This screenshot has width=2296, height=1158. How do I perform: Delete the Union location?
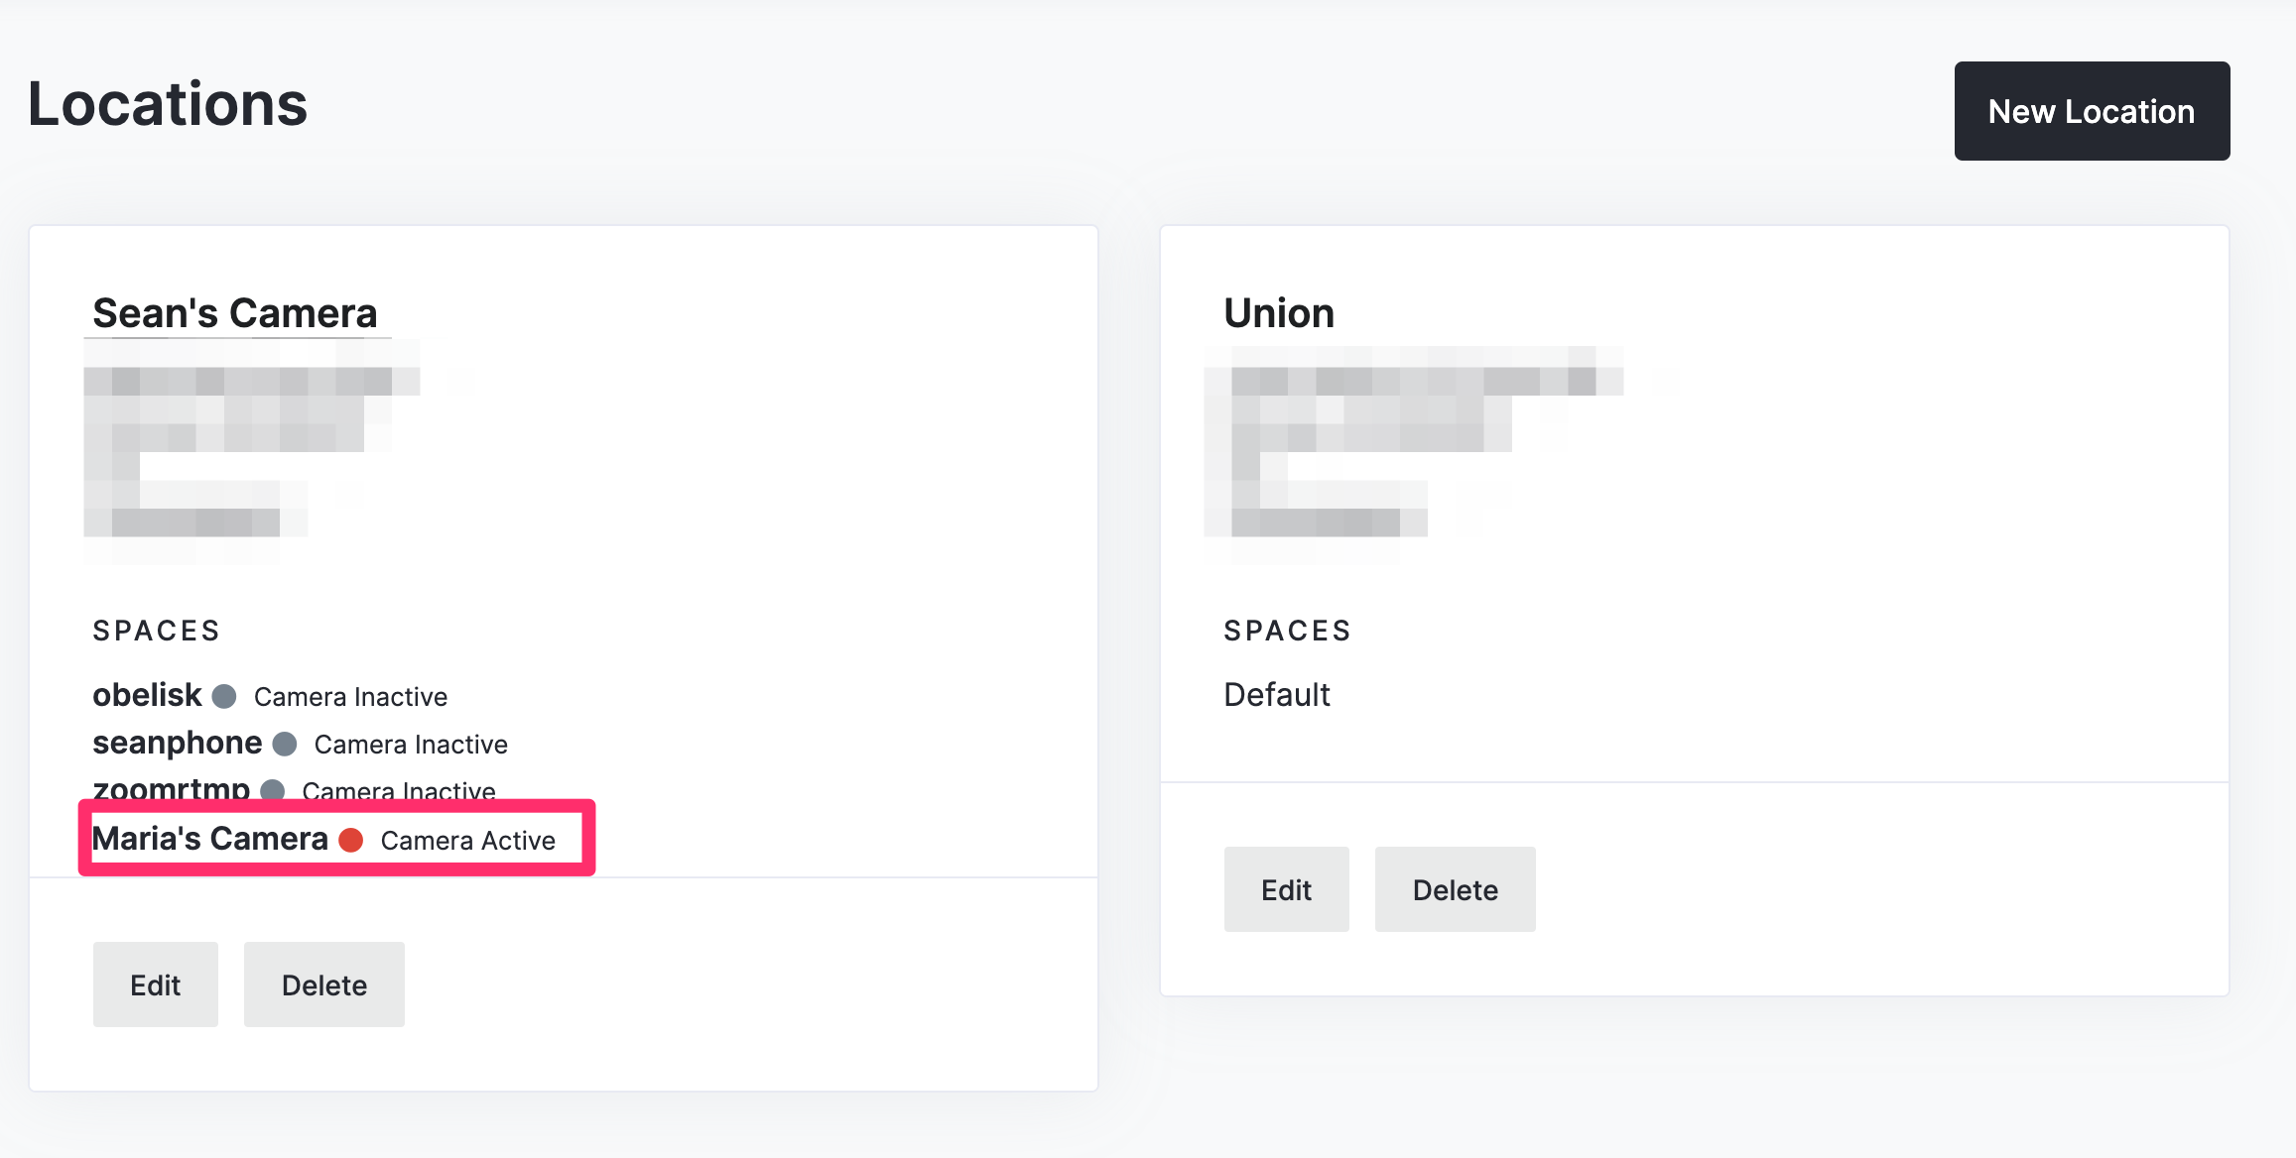point(1456,889)
